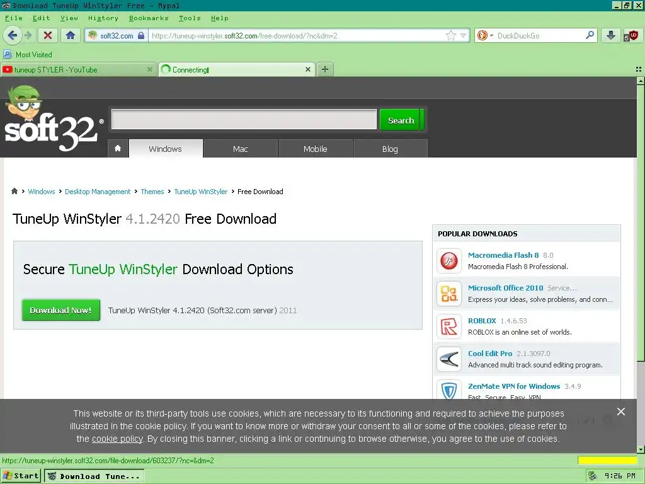Open the Help menu
645x484 pixels.
pyautogui.click(x=220, y=18)
